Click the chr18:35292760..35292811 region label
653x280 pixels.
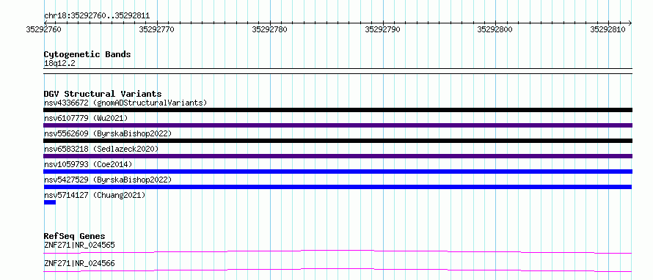coord(97,16)
